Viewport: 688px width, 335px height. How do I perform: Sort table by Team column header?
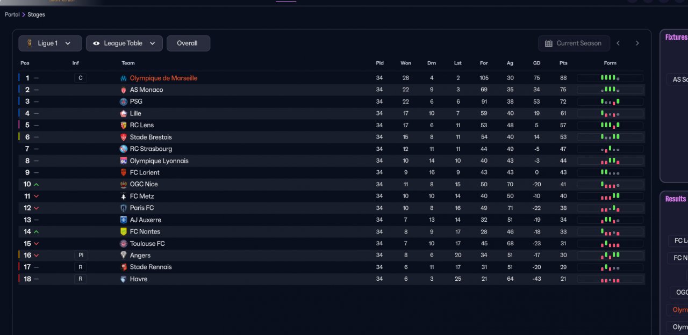tap(128, 63)
